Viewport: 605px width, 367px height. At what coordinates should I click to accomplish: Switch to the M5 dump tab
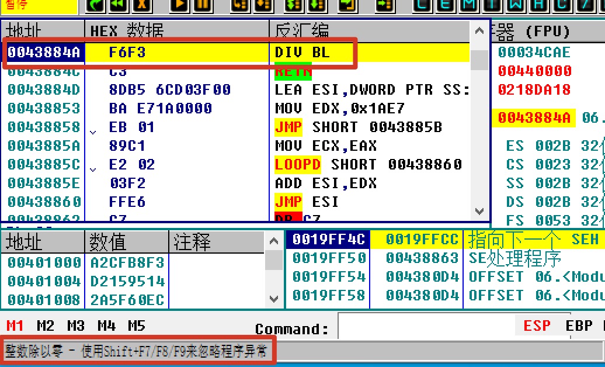click(x=137, y=326)
